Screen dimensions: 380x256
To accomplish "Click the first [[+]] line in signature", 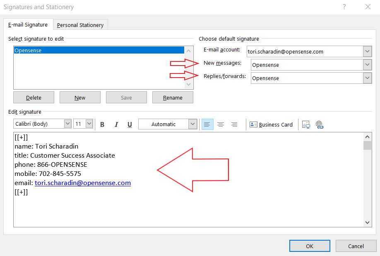I will tap(21, 137).
